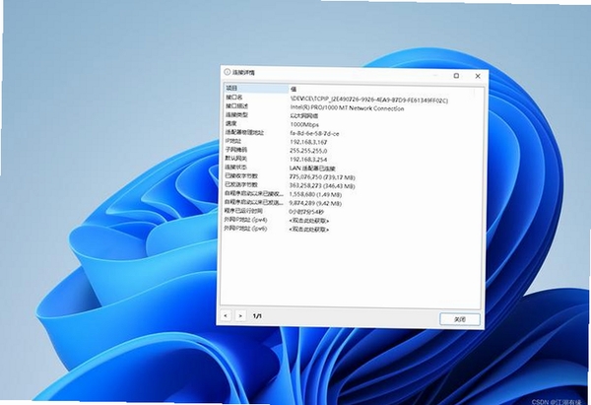Image resolution: width=591 pixels, height=405 pixels.
Task: Select the 连接状态 row label
Action: tap(236, 168)
